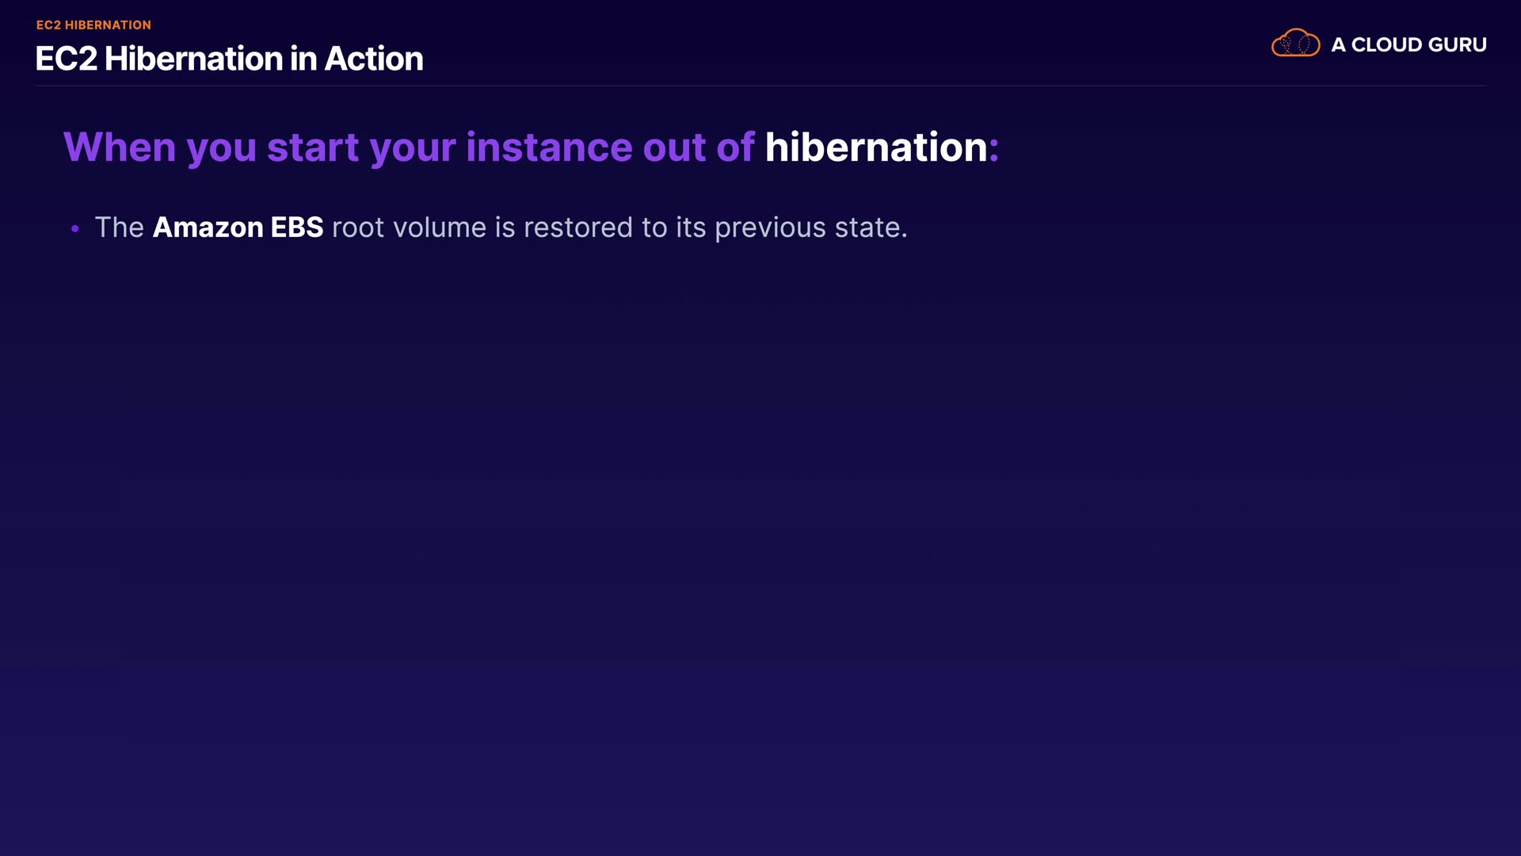Click the word "The" starting the bullet
Image resolution: width=1521 pixels, height=856 pixels.
click(119, 227)
